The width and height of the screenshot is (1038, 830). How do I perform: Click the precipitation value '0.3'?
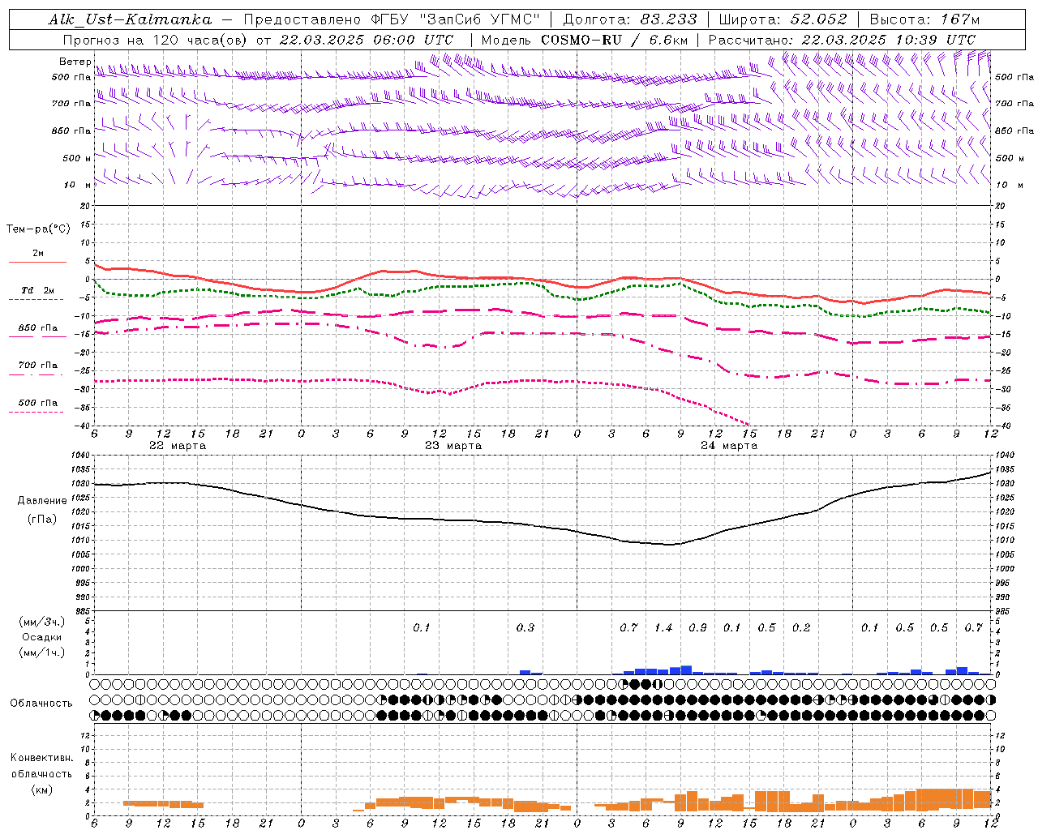pos(525,628)
